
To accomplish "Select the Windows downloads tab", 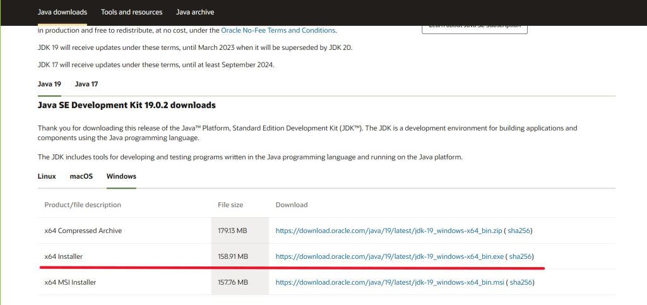I will tap(121, 176).
